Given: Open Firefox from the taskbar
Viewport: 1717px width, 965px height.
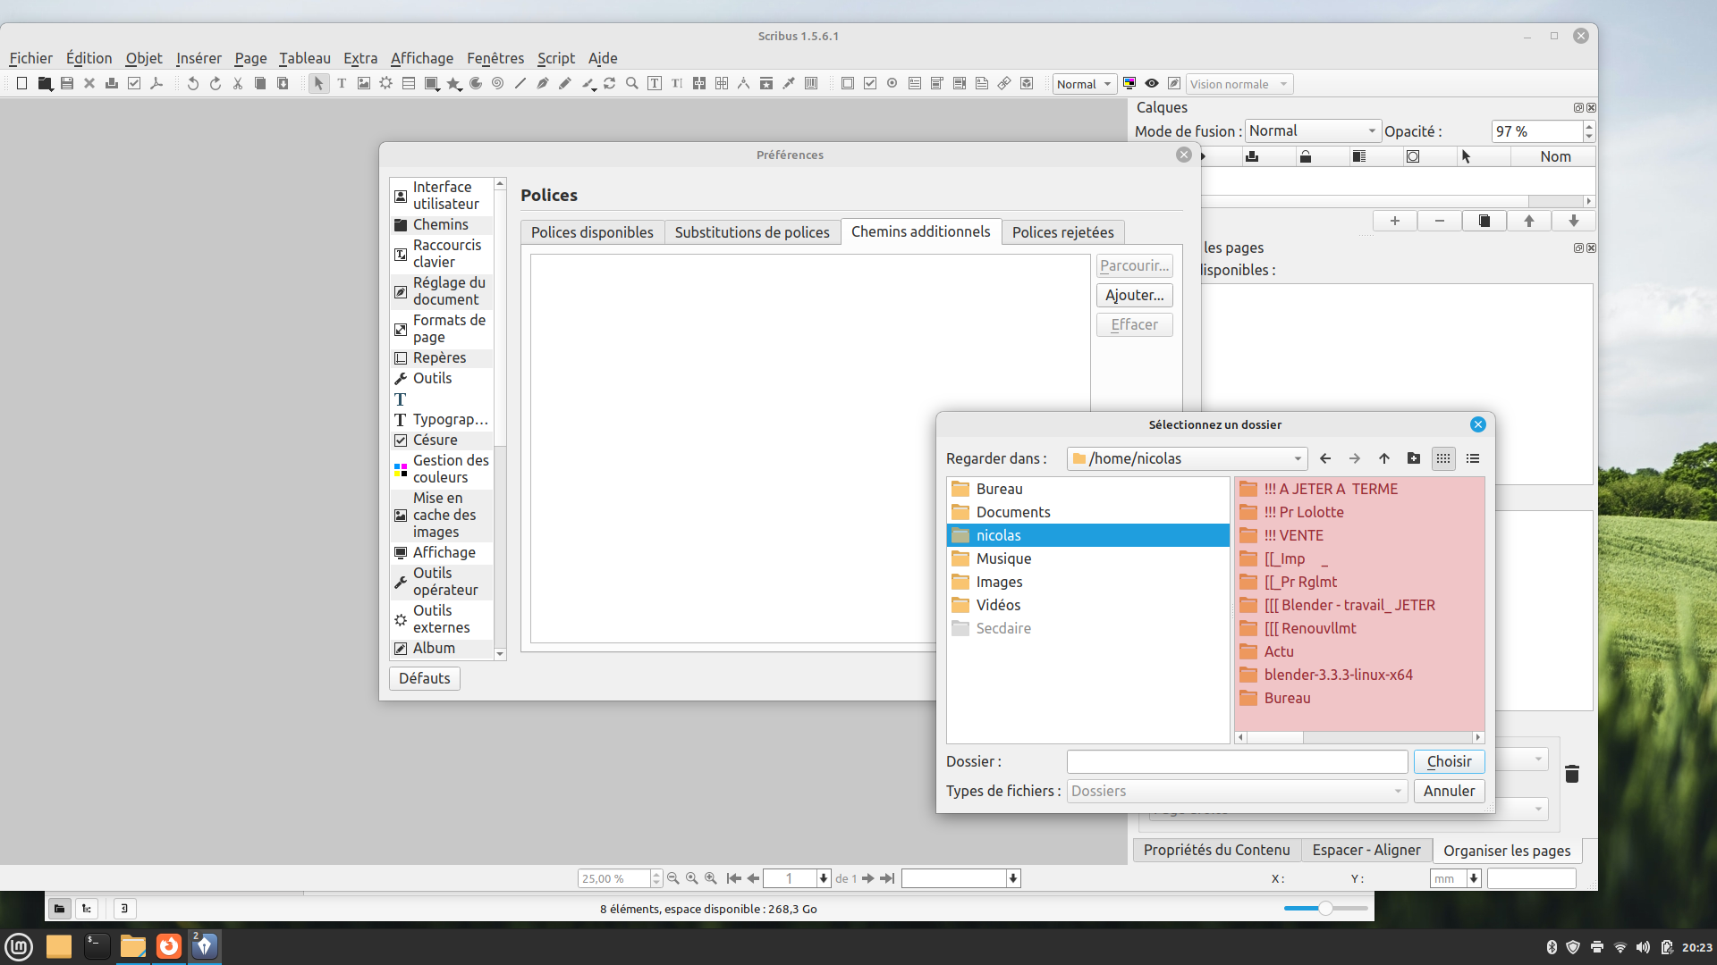Looking at the screenshot, I should click(169, 946).
